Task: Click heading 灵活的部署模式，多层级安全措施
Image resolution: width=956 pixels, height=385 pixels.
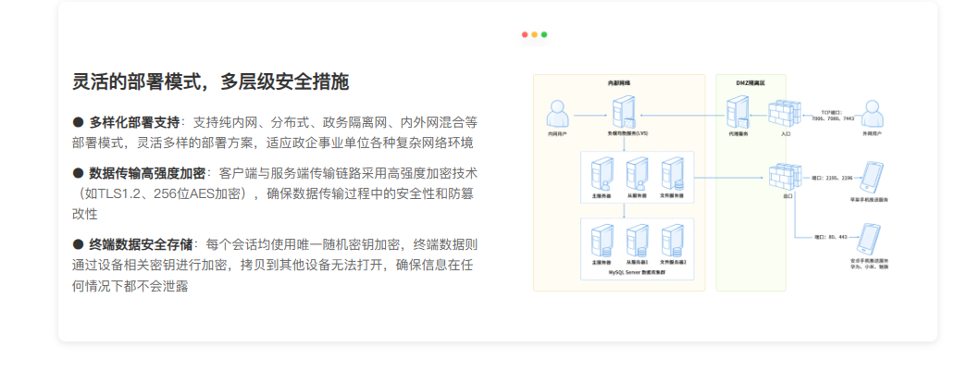Action: 210,81
